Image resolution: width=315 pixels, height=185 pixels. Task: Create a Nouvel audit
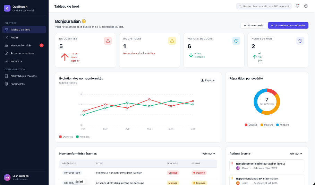click(x=253, y=26)
